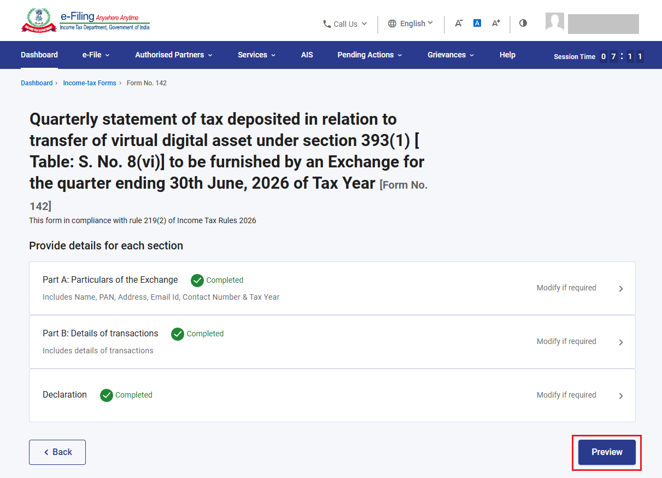Screen dimensions: 662x478
Task: Open the Call Us dropdown
Action: click(x=345, y=24)
